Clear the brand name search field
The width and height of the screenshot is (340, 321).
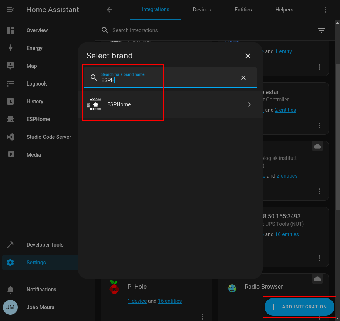tap(243, 78)
